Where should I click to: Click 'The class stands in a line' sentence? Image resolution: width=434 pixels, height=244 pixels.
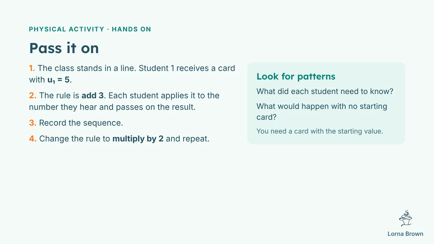point(87,68)
